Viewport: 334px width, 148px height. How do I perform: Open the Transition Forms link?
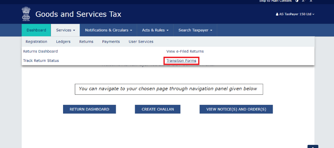coord(181,61)
